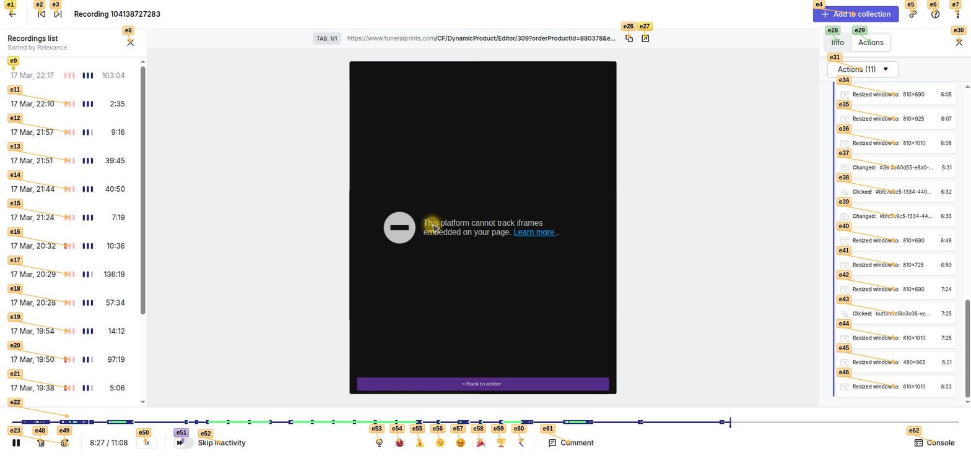Click the icon right of the trophy
Image resolution: width=971 pixels, height=459 pixels.
(521, 443)
